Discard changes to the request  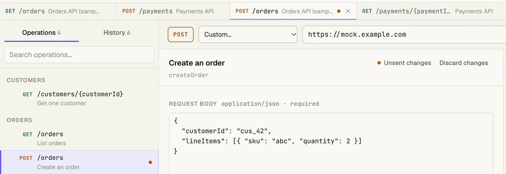[x=464, y=63]
